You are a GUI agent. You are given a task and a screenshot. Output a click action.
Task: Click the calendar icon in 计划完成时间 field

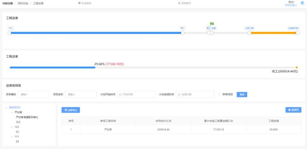click(x=179, y=94)
